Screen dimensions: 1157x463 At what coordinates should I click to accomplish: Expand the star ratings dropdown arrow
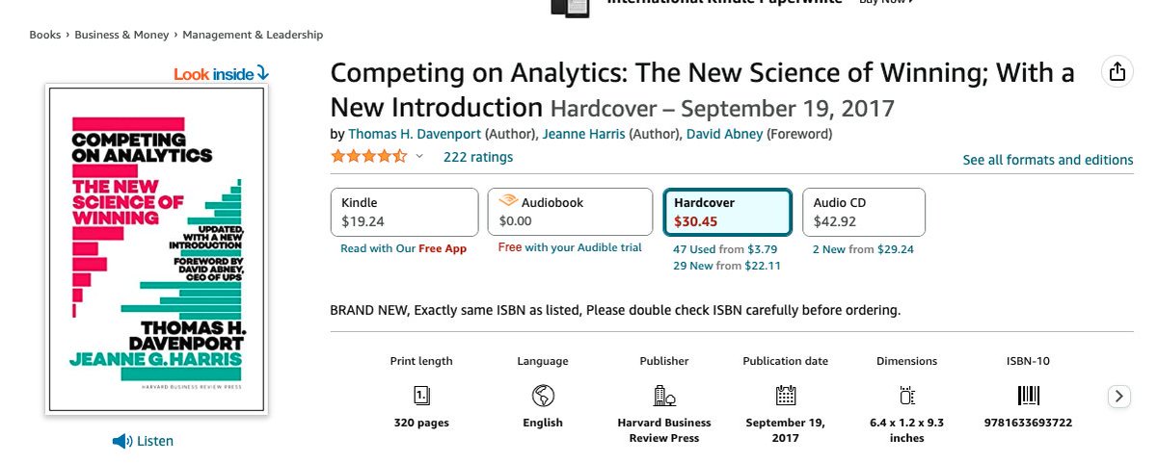[419, 157]
